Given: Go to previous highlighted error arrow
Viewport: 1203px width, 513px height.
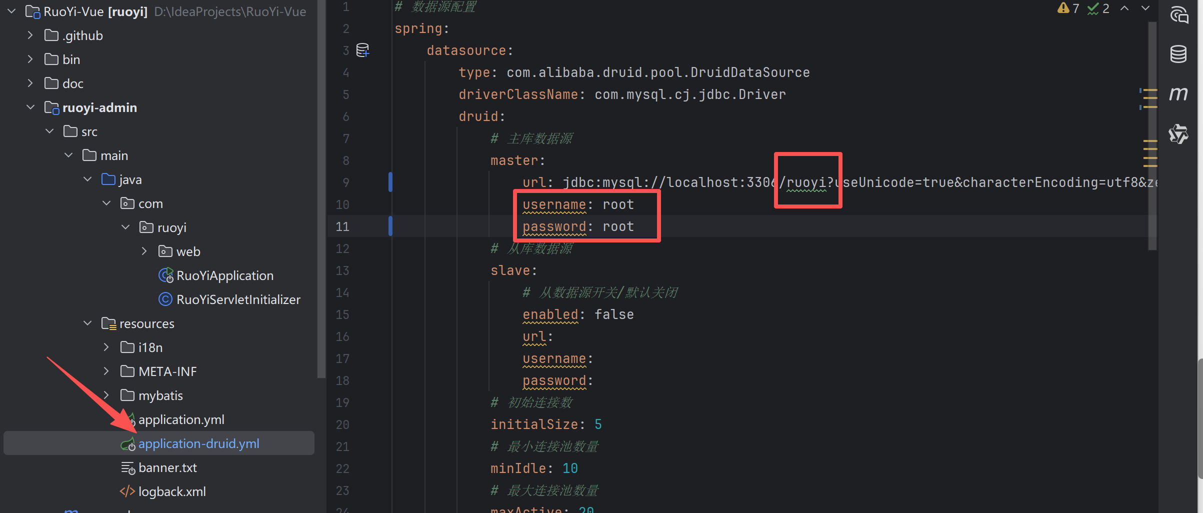Looking at the screenshot, I should [x=1124, y=8].
